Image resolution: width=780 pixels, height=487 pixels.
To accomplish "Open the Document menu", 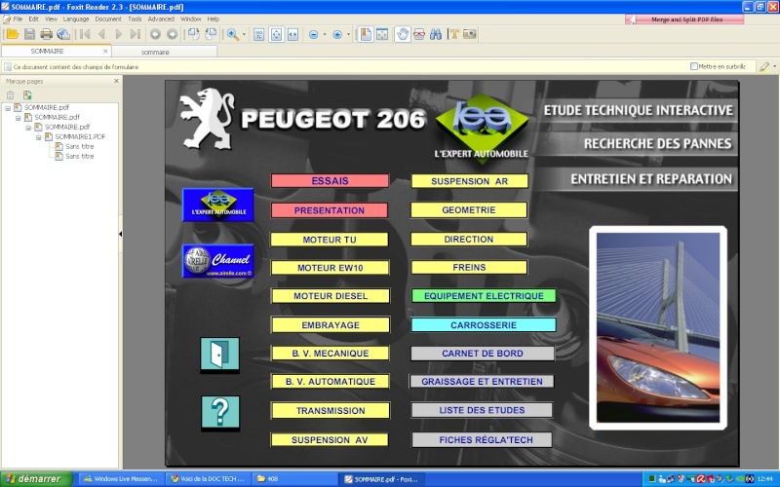I will 108,19.
